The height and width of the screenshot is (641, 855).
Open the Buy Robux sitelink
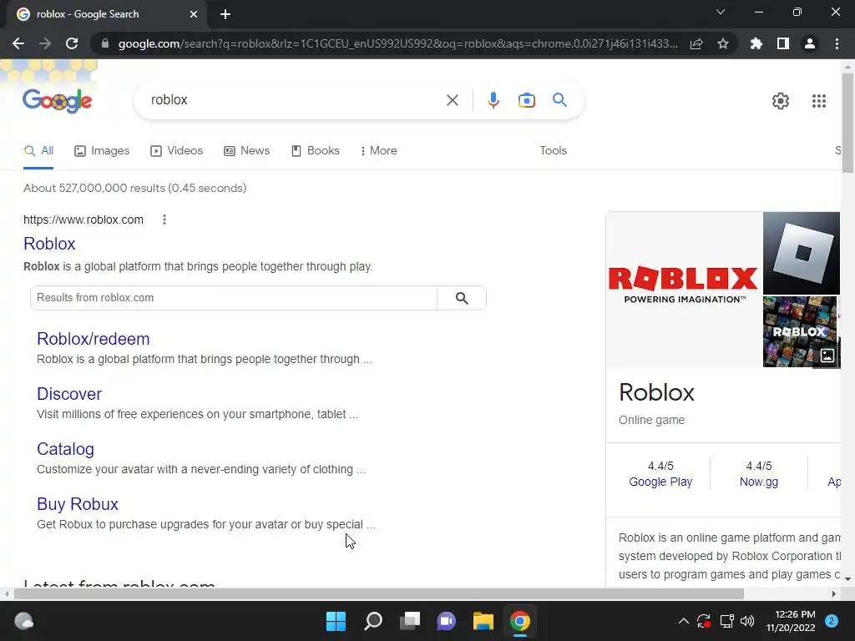(78, 504)
